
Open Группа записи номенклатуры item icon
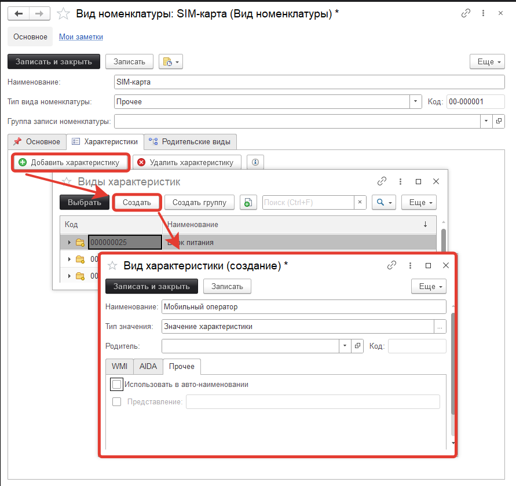point(499,121)
